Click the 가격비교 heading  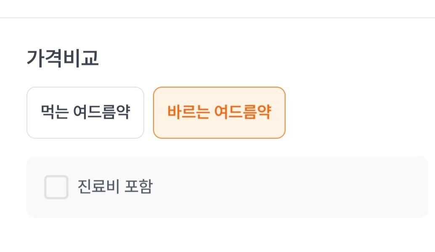click(x=62, y=58)
